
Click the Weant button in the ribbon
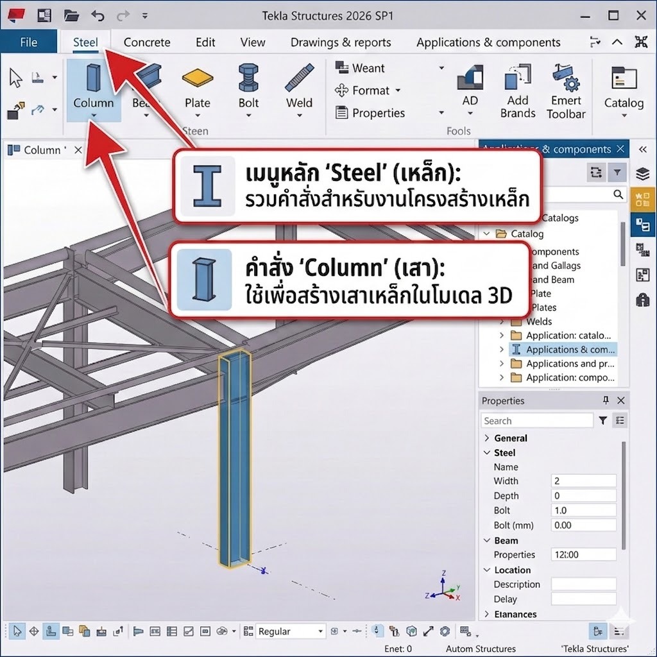click(361, 68)
